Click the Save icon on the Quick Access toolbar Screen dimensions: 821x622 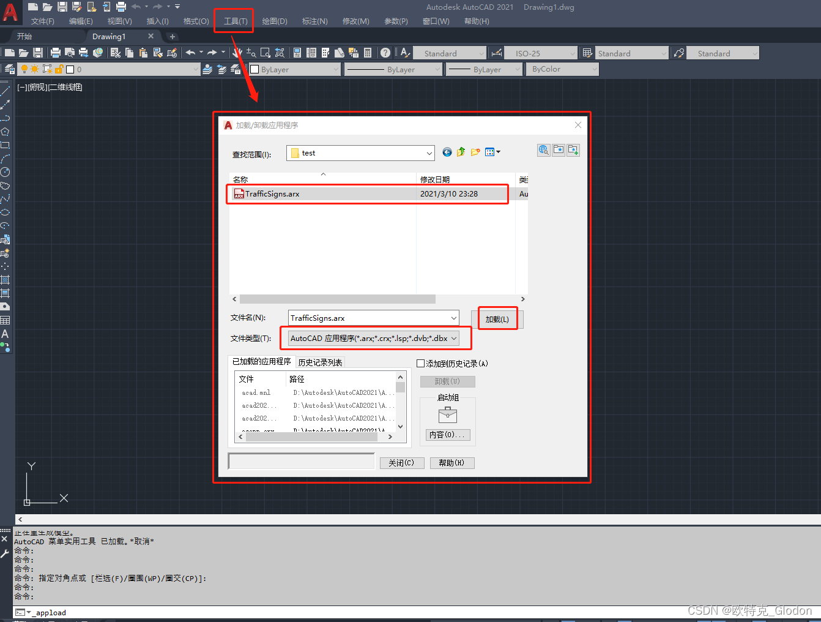63,7
